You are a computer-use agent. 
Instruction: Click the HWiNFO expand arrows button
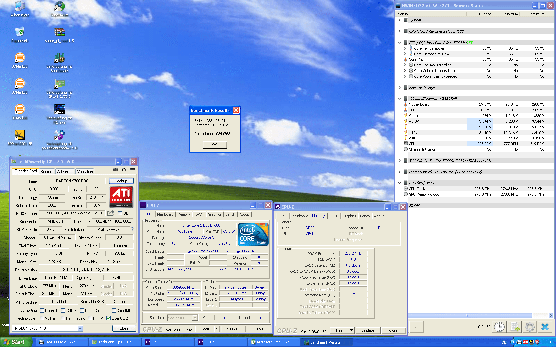click(417, 327)
